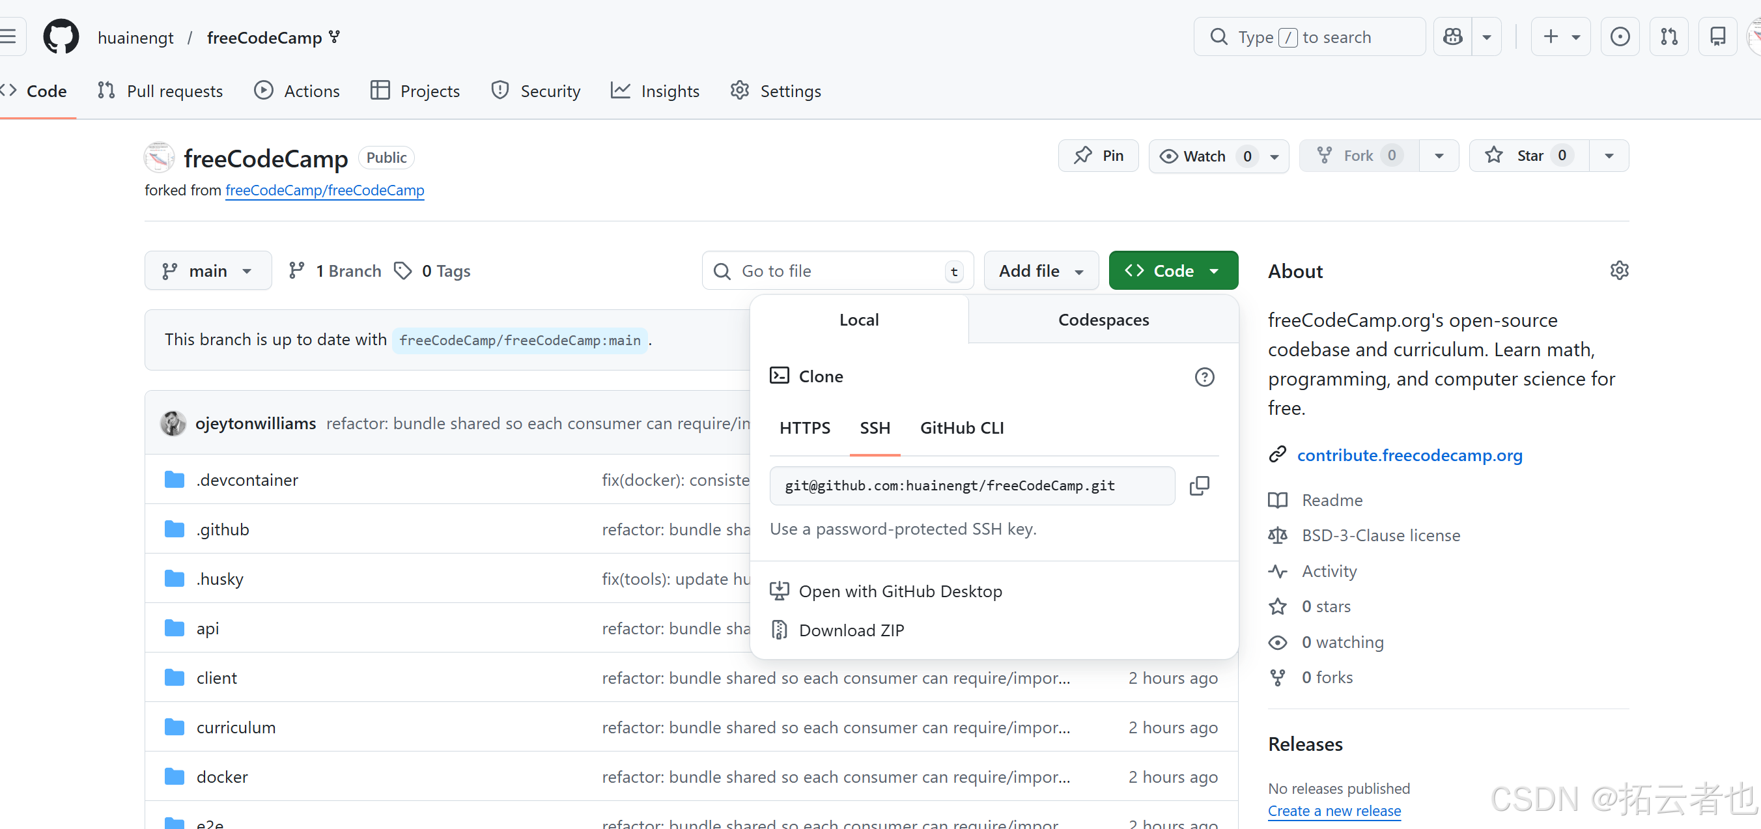1761x829 pixels.
Task: Switch to the Codespaces tab
Action: 1103,320
